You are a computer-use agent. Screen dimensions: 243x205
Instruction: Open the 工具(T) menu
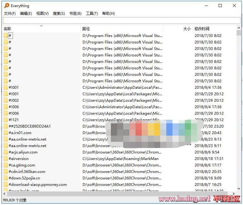[92, 14]
